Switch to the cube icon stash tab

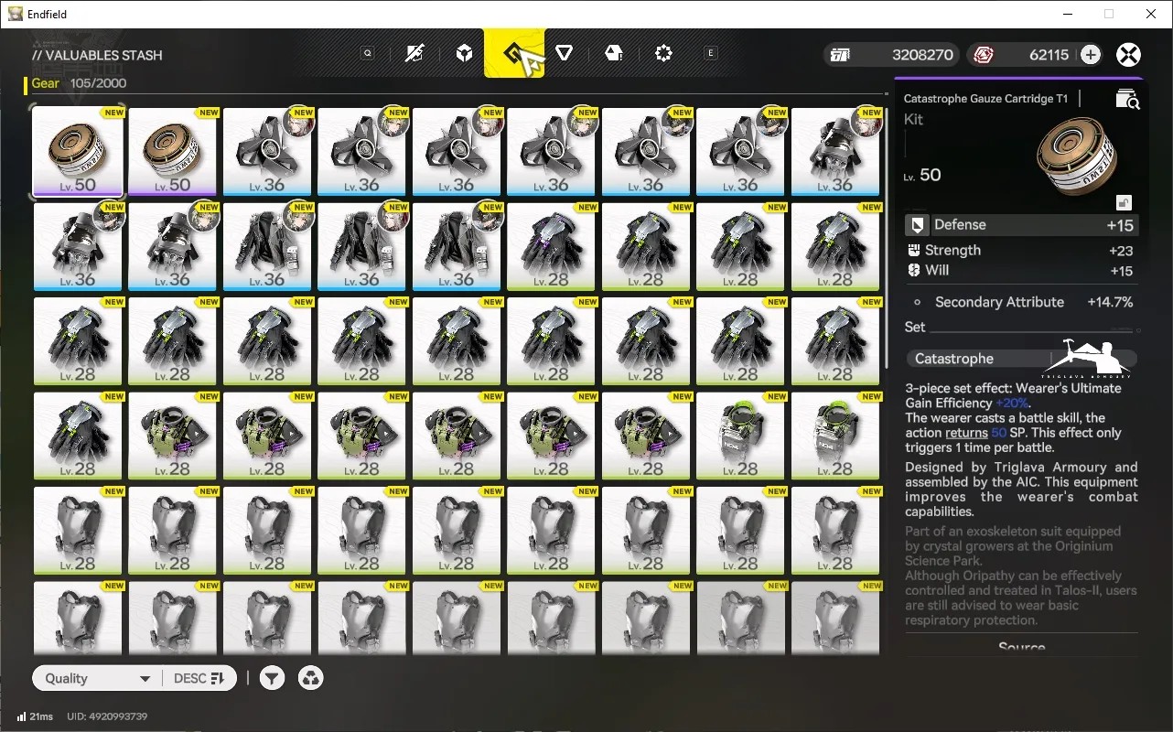pyautogui.click(x=465, y=53)
